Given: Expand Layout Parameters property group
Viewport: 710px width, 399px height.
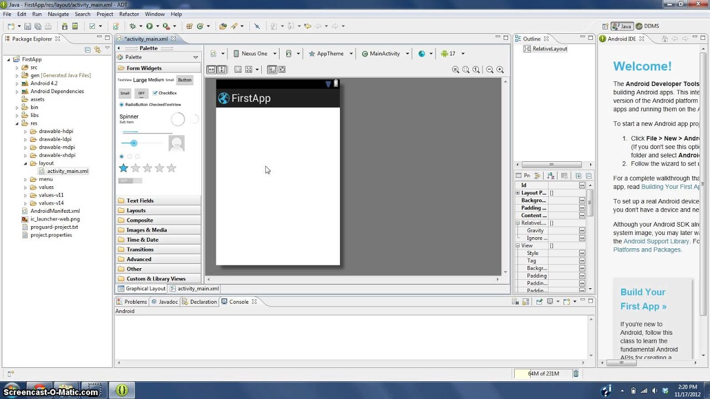Looking at the screenshot, I should pyautogui.click(x=518, y=193).
